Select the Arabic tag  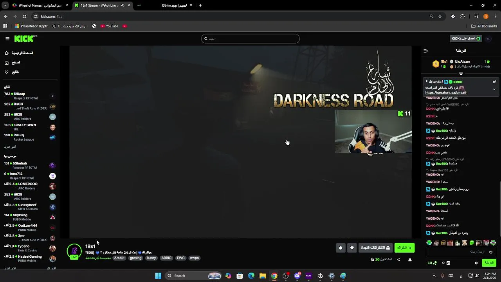(x=119, y=258)
